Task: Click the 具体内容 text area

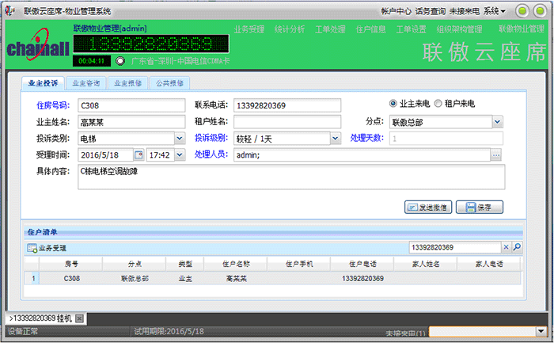Action: (290, 177)
